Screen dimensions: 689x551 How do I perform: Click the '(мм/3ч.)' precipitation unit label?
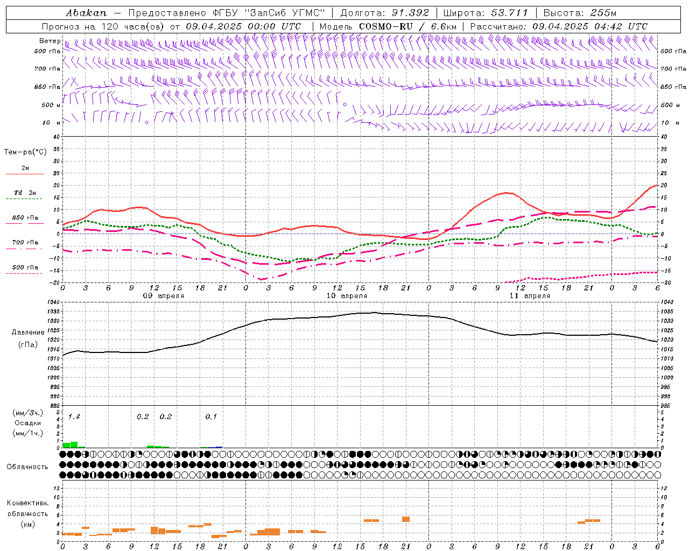[27, 413]
